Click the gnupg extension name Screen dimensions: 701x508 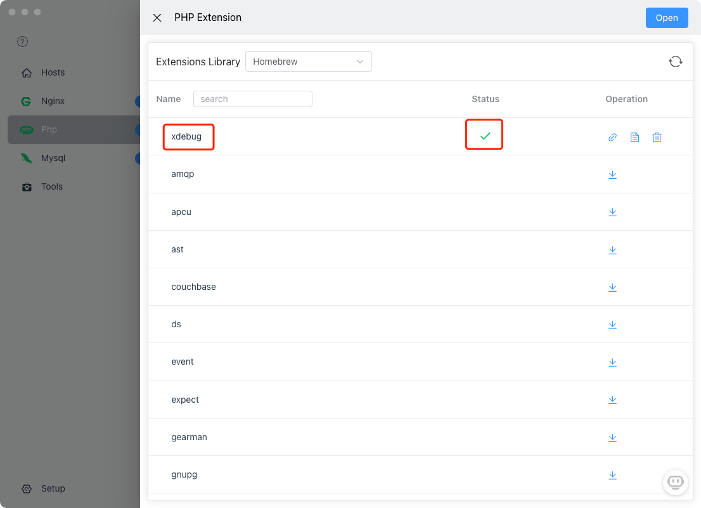[x=184, y=475]
